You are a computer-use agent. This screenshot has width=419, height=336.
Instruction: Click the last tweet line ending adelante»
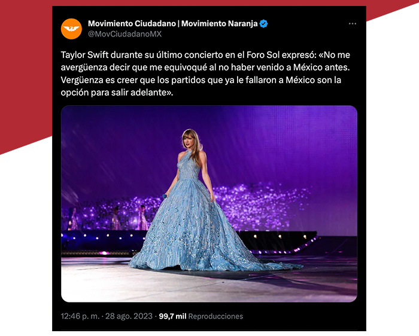(117, 93)
